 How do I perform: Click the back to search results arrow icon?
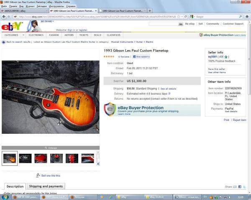pos(3,42)
